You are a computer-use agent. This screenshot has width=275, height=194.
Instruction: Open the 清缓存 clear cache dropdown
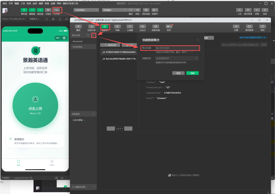tap(155, 10)
